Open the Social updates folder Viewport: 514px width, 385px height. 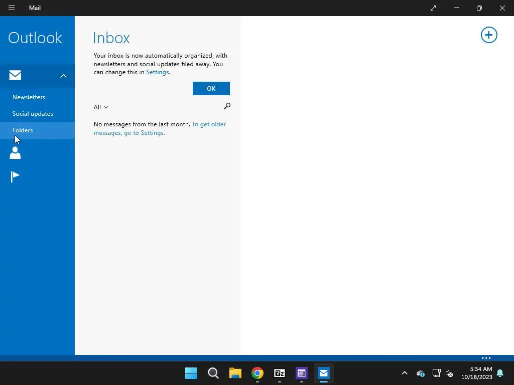pos(33,114)
